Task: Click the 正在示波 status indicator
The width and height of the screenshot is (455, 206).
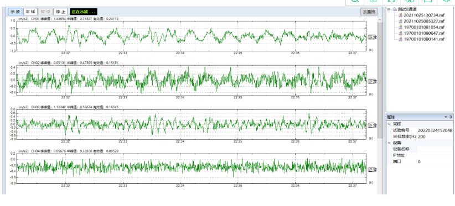Action: [x=84, y=12]
